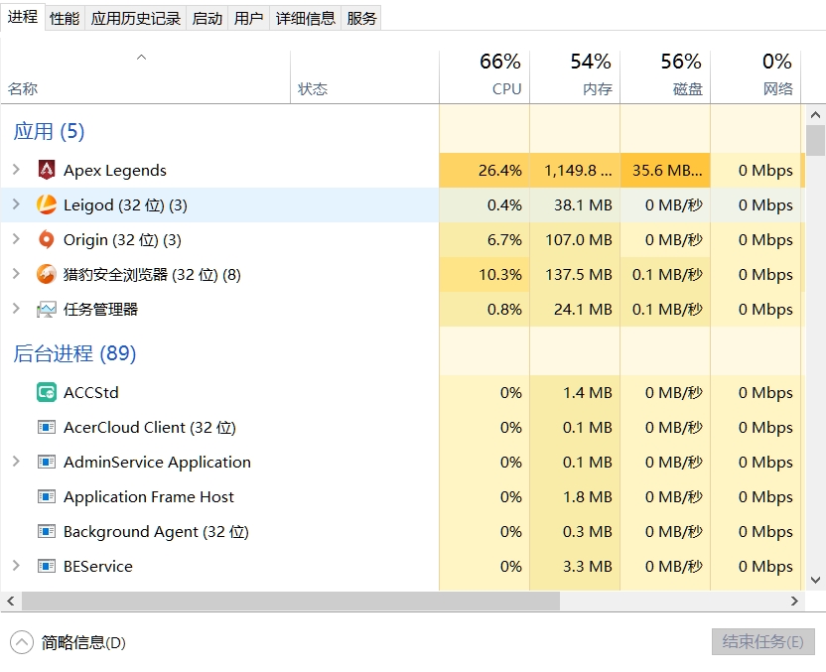826x672 pixels.
Task: Click the Origin app icon
Action: tap(46, 240)
